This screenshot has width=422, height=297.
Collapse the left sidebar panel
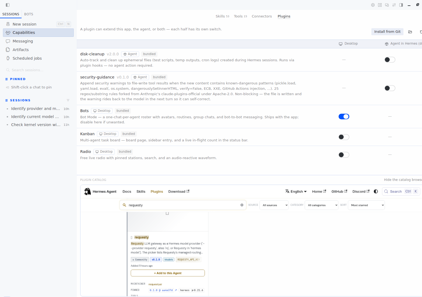[x=8, y=5]
